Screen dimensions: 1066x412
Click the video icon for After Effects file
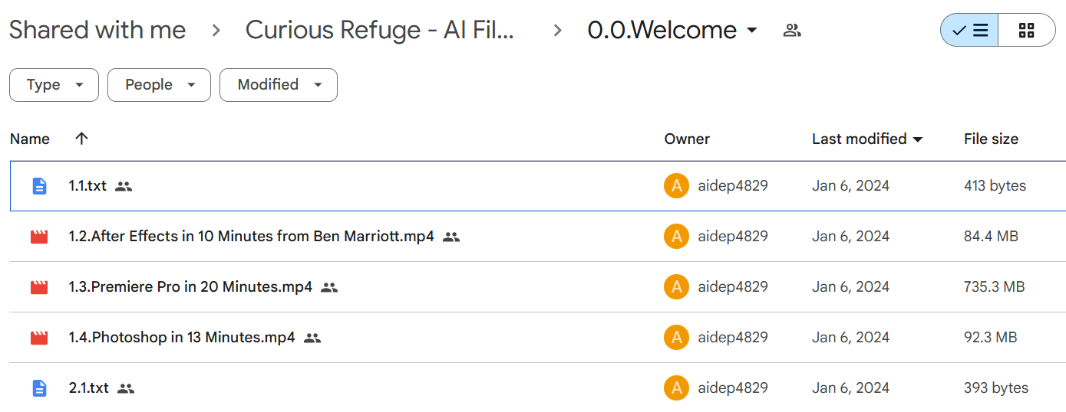[x=39, y=237]
